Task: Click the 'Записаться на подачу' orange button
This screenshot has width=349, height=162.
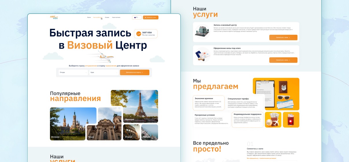Action: click(x=135, y=72)
